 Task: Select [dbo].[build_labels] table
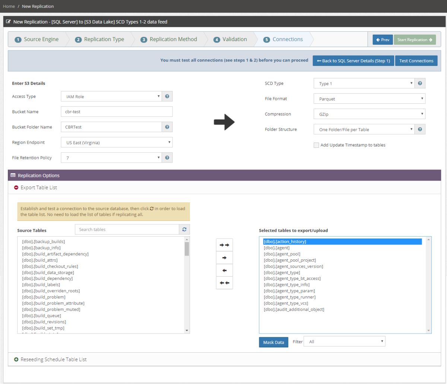coord(41,285)
